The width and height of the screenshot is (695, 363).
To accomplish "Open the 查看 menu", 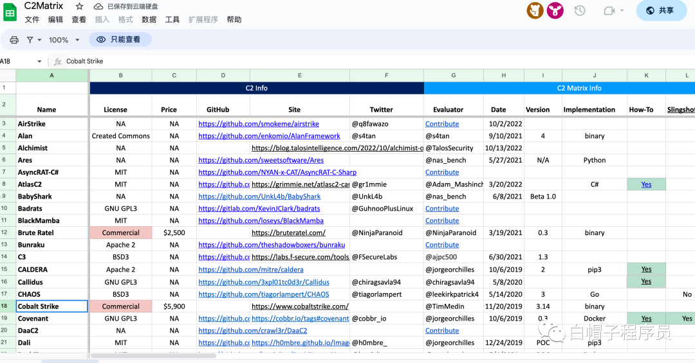I will point(79,19).
